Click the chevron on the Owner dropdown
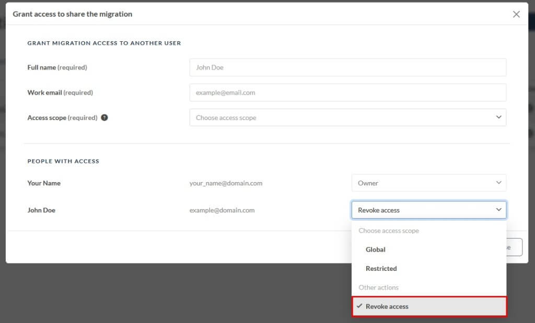 [x=498, y=183]
